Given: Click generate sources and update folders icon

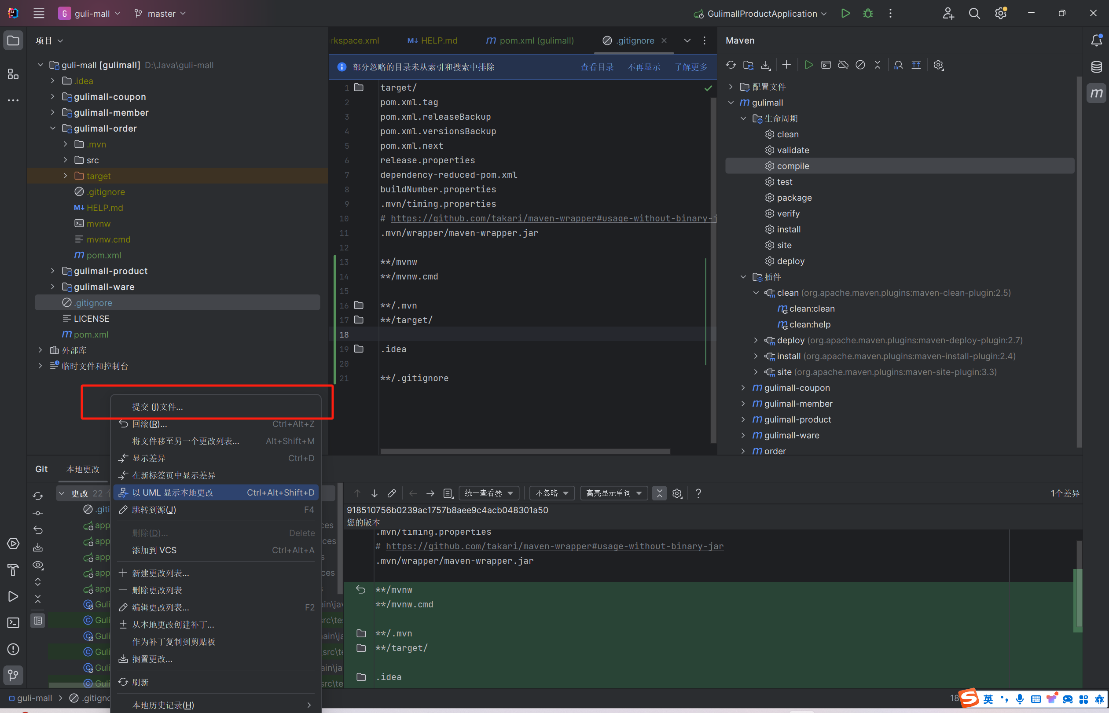Looking at the screenshot, I should [x=748, y=65].
